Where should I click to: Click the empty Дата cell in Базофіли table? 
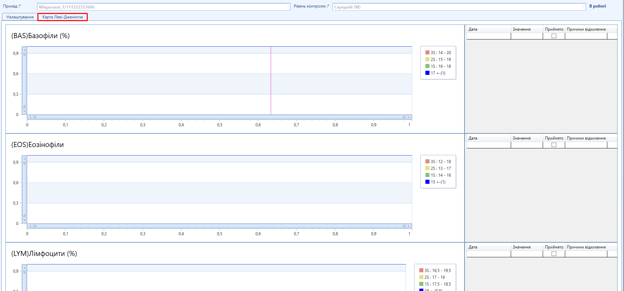point(489,36)
